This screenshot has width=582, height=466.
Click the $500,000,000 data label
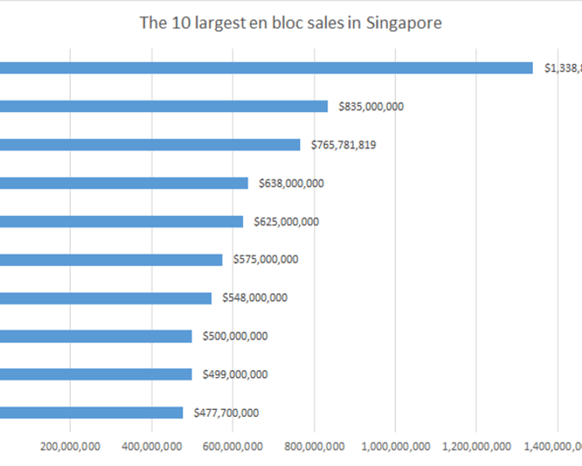235,336
